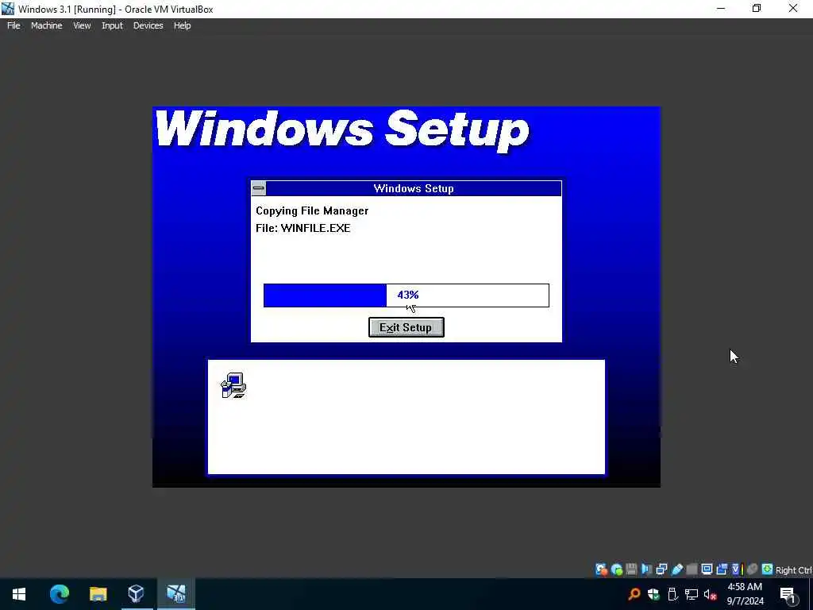813x610 pixels.
Task: Open Windows Security shield tray icon
Action: 653,594
